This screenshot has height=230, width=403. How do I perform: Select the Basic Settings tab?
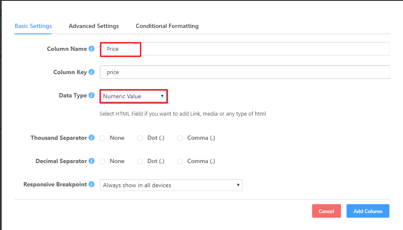[33, 26]
